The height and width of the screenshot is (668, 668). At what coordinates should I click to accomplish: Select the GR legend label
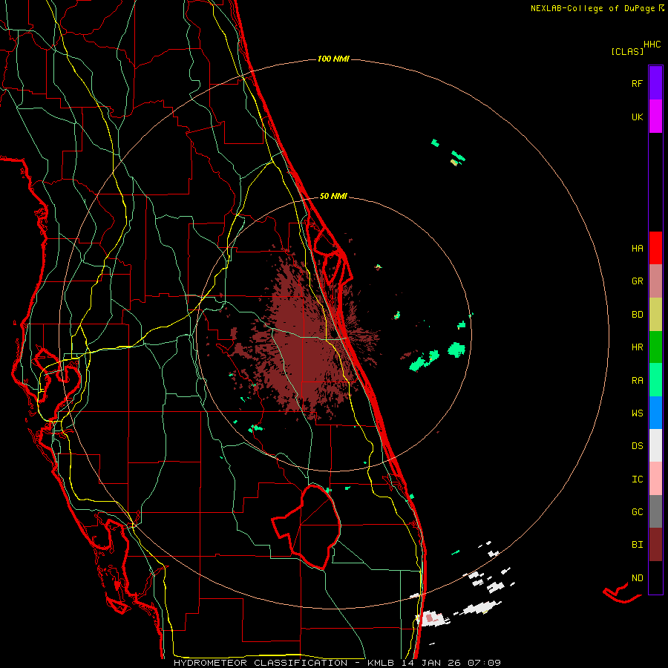(637, 281)
